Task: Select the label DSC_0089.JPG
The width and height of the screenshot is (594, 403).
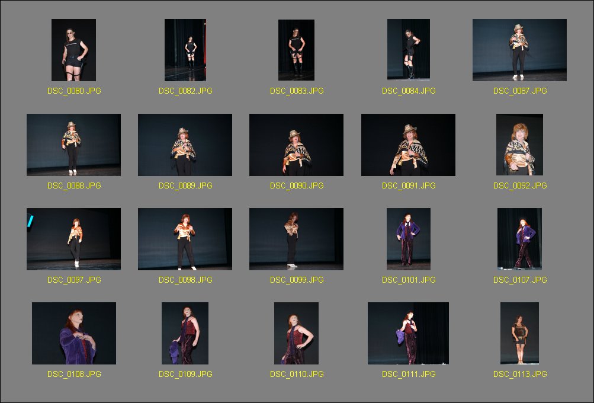Action: [185, 185]
